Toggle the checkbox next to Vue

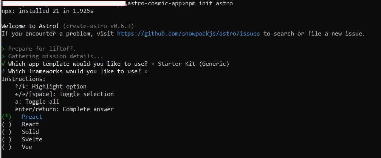point(6,147)
